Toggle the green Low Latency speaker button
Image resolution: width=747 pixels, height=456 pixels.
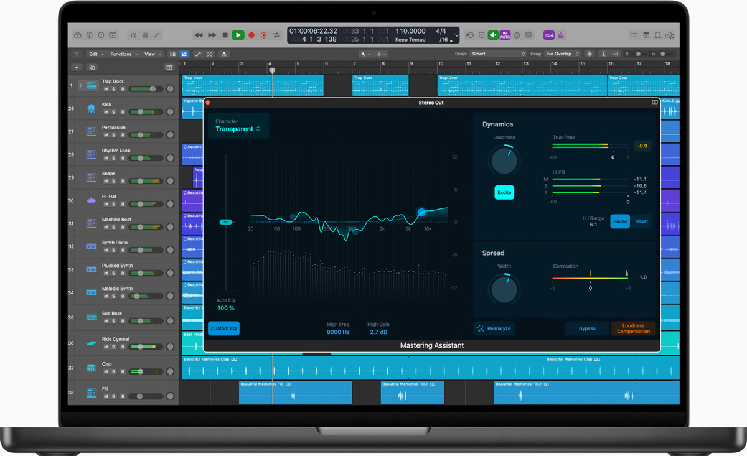pyautogui.click(x=493, y=35)
